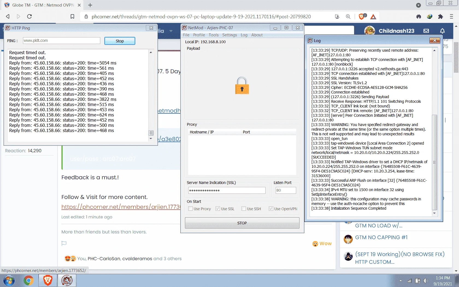Screen dimensions: 459x287
Task: Click the Hostname / IP column header
Action: point(214,132)
